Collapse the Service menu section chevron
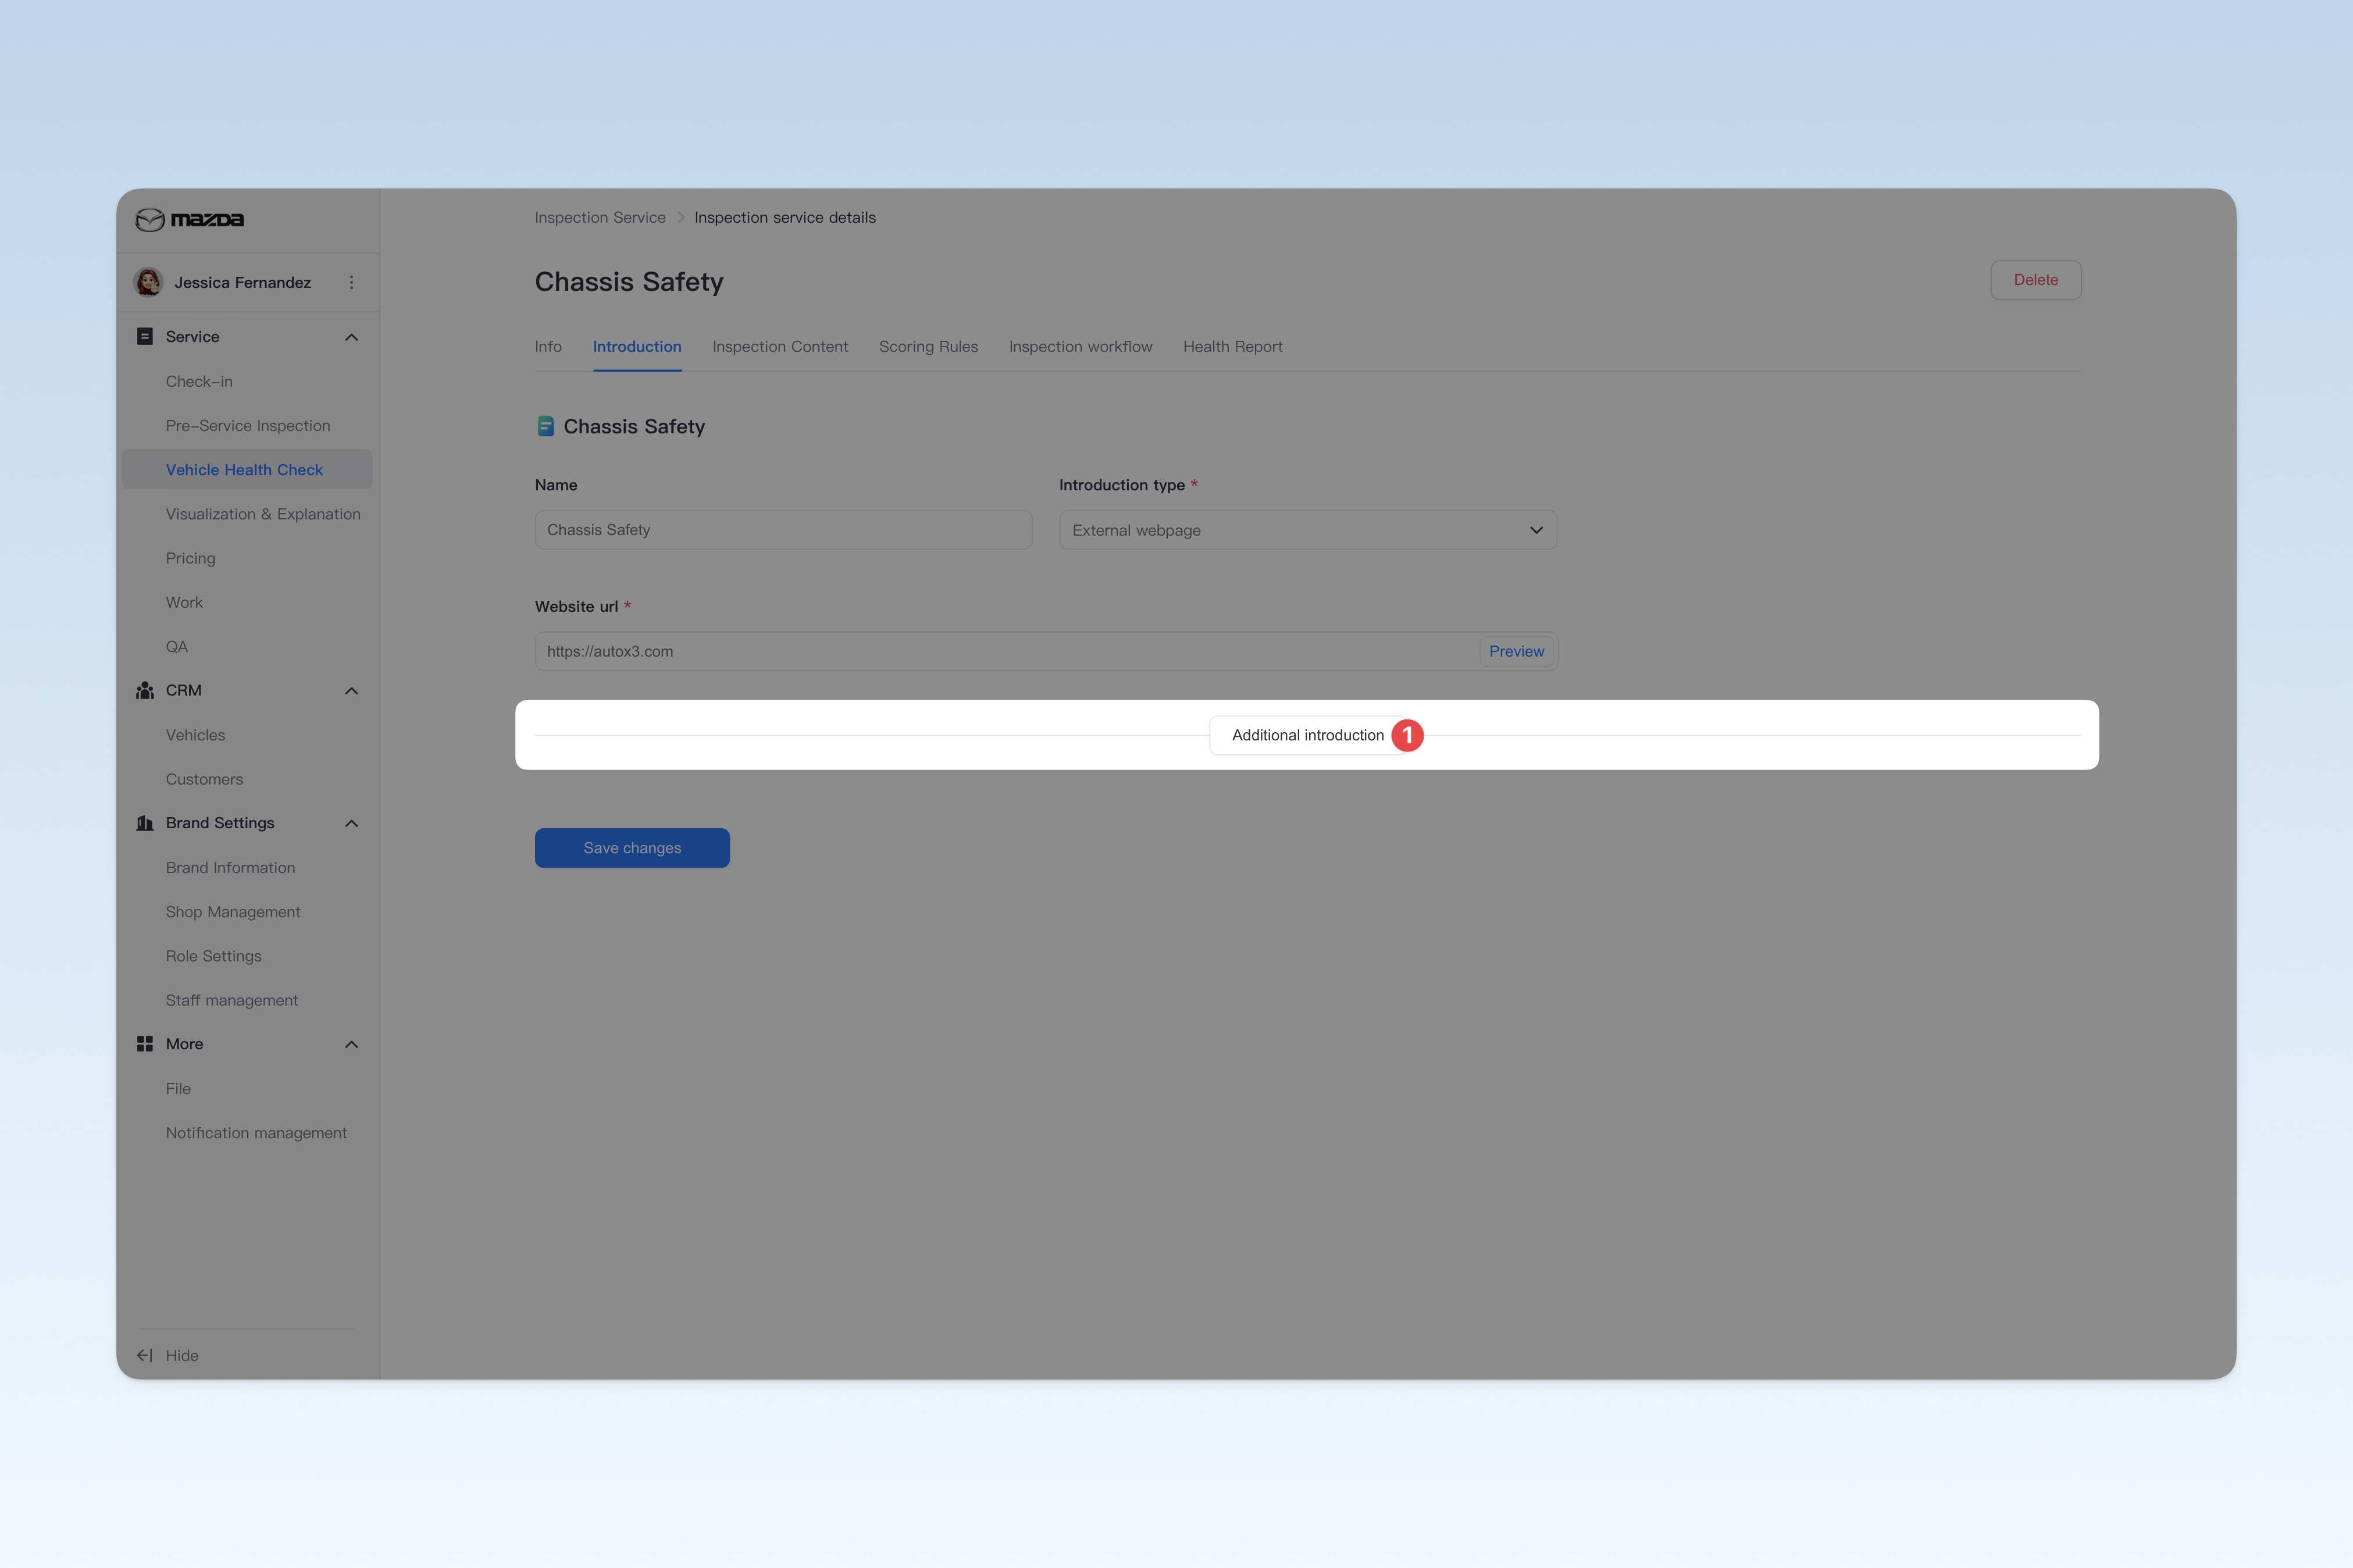 351,337
